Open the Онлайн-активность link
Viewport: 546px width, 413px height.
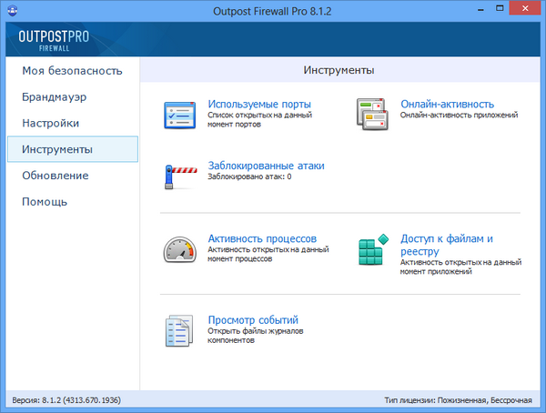tap(447, 104)
